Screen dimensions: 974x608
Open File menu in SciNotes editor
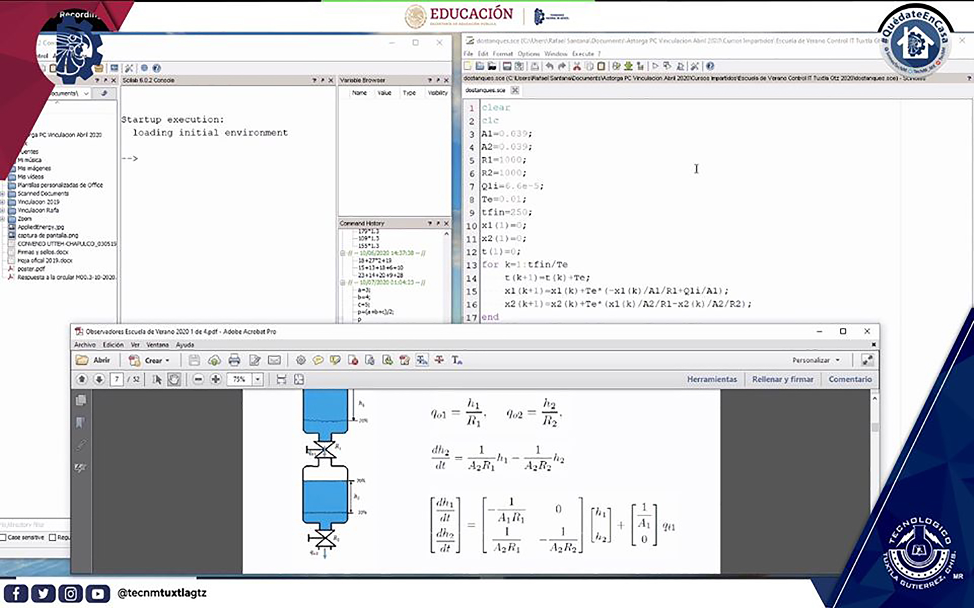tap(468, 54)
